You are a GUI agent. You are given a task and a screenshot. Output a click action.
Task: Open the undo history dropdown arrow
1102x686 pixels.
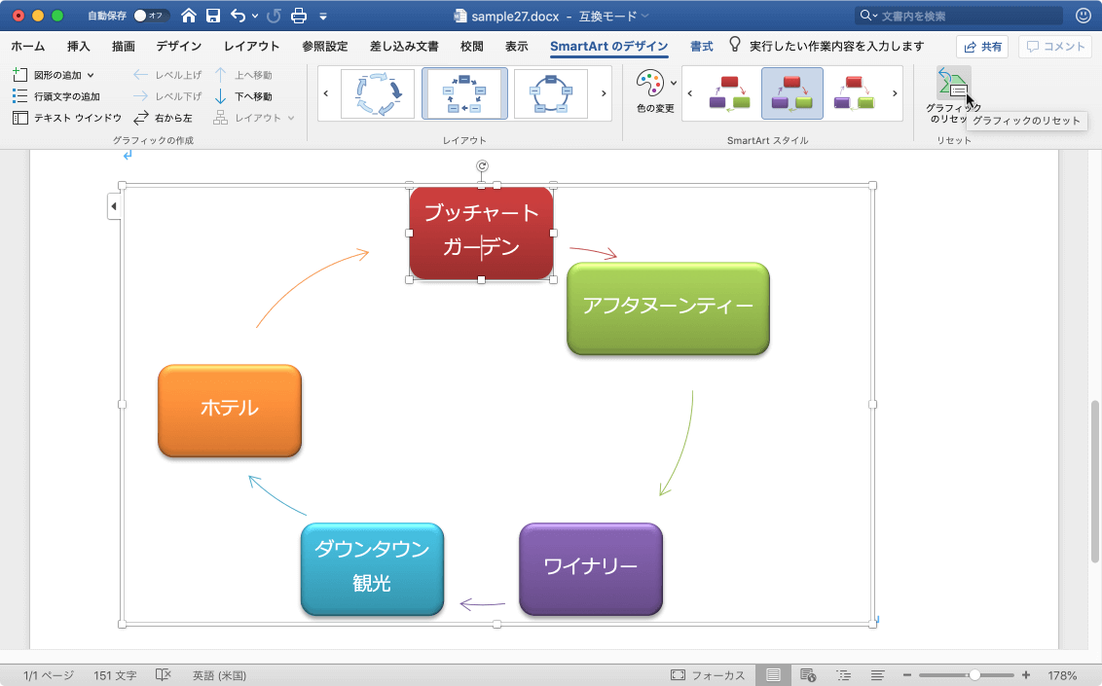point(254,16)
